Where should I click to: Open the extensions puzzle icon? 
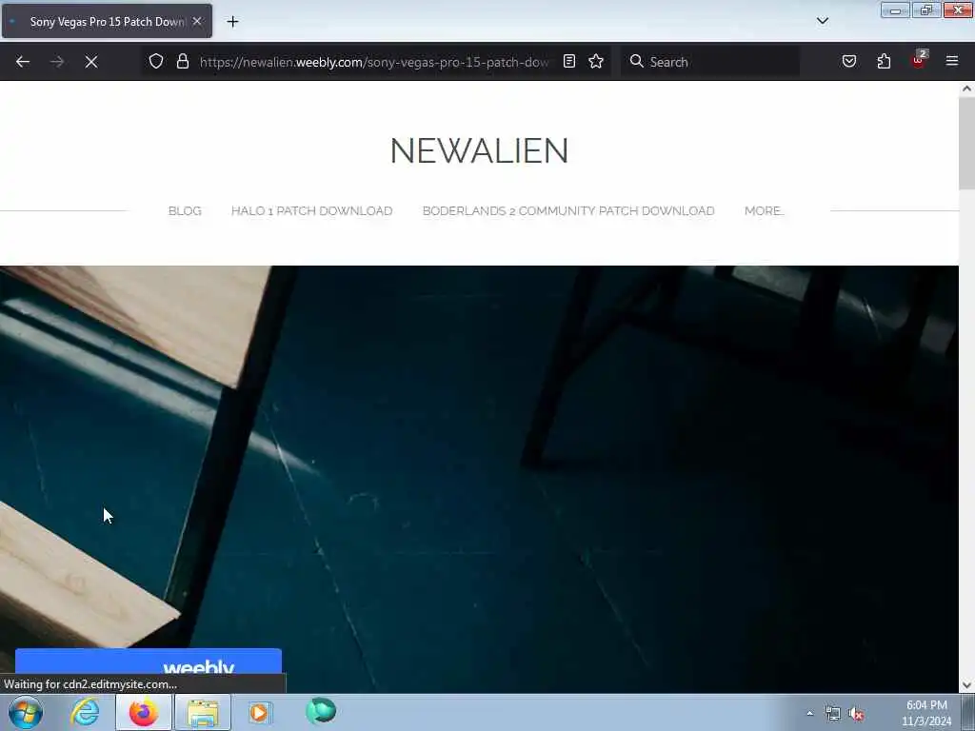[884, 61]
